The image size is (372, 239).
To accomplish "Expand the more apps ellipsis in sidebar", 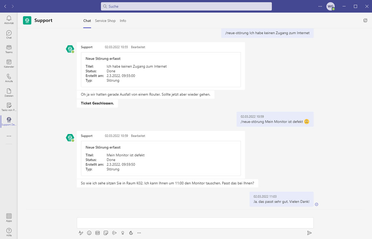I will (9, 136).
